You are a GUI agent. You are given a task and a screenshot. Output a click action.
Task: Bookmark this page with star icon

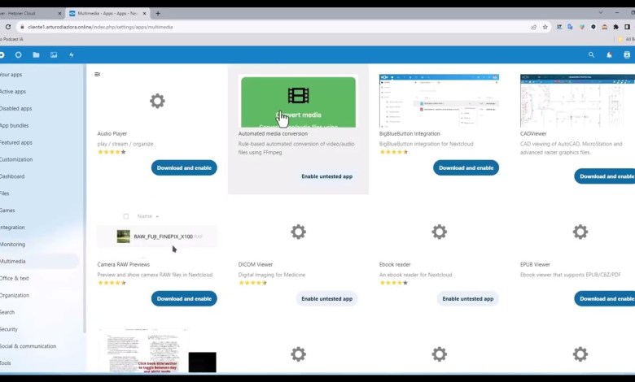tap(545, 27)
